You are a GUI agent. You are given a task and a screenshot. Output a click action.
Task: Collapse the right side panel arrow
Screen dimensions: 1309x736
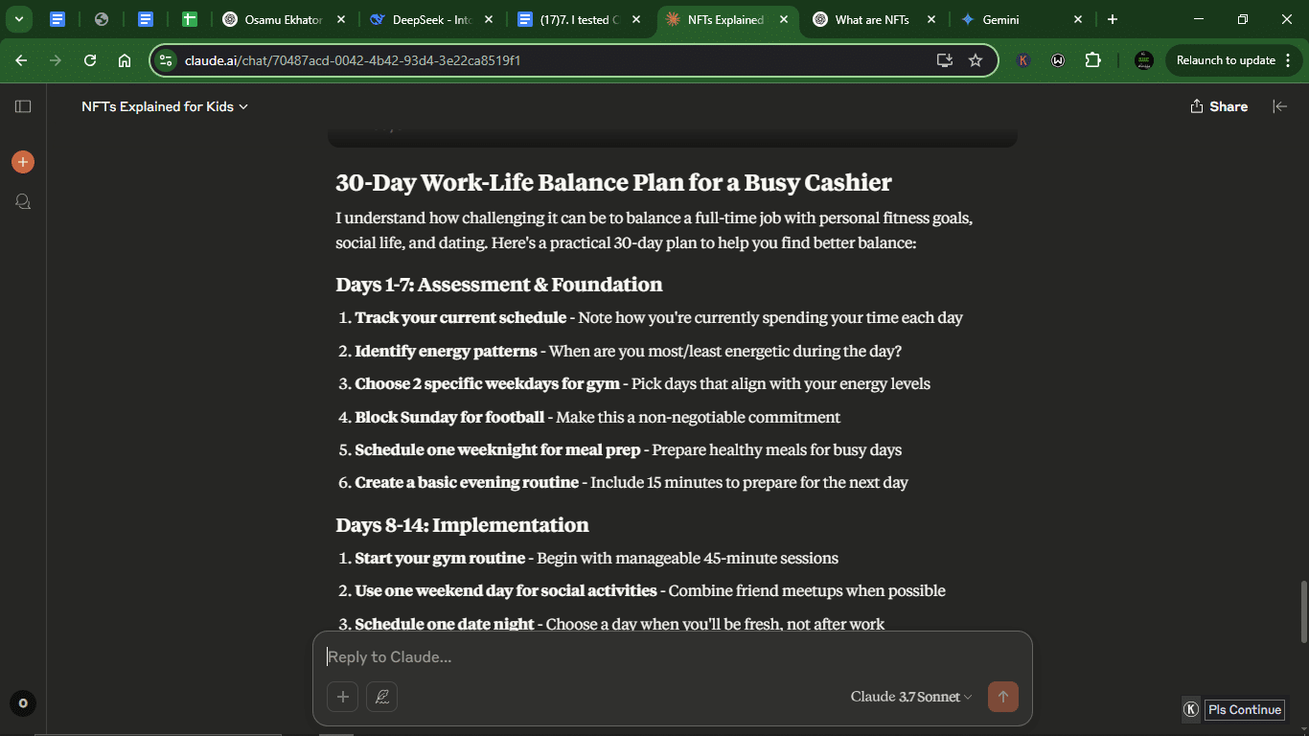pyautogui.click(x=1279, y=106)
